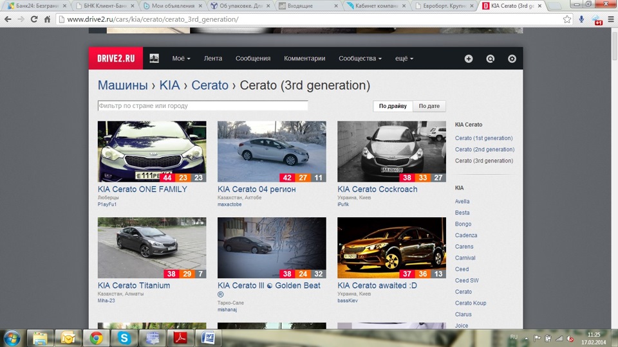618x347 pixels.
Task: Open Carnival in KIA model list
Action: [465, 258]
